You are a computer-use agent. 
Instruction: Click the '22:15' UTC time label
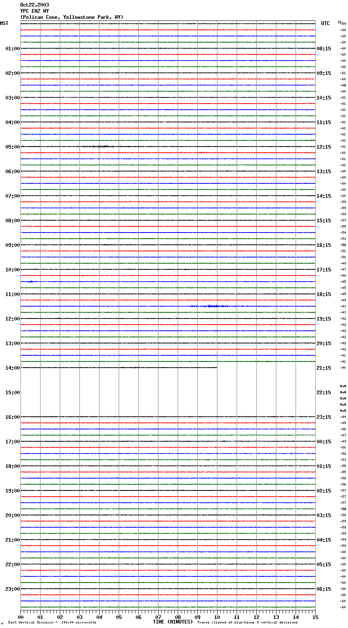324,393
